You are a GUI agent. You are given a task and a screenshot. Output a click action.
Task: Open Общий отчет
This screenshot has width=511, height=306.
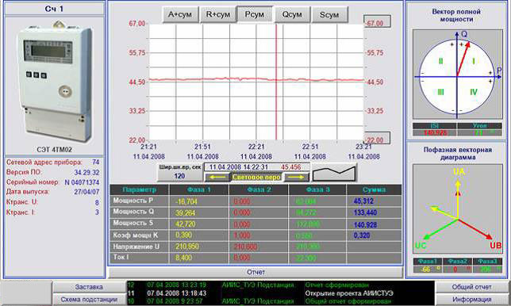[471, 287]
